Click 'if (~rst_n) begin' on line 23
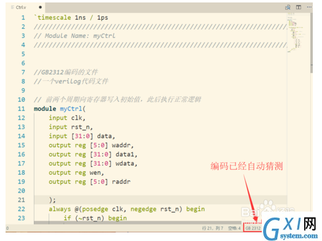 click(95, 218)
